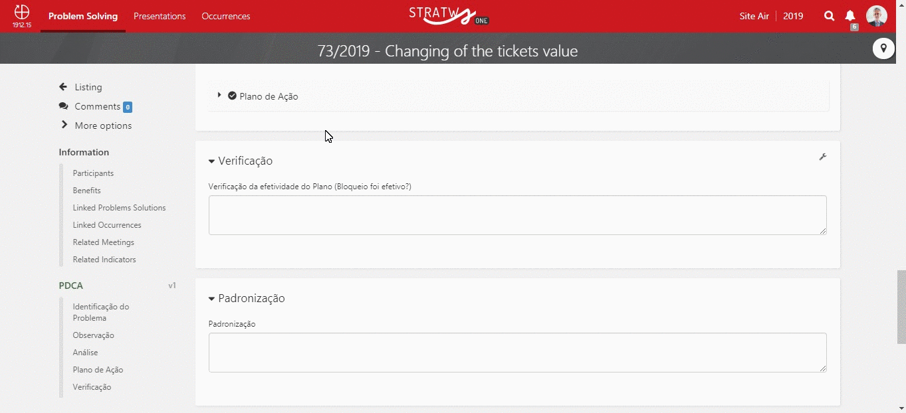
Task: Click the user profile avatar
Action: [877, 16]
